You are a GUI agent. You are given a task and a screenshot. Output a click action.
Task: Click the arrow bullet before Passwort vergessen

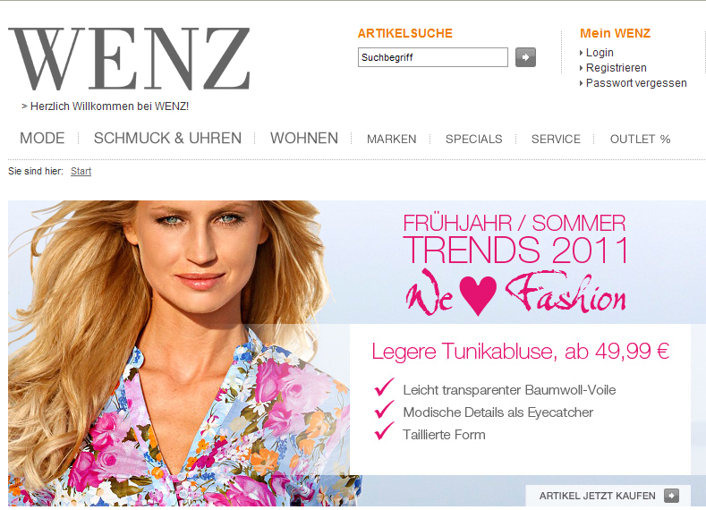(582, 83)
